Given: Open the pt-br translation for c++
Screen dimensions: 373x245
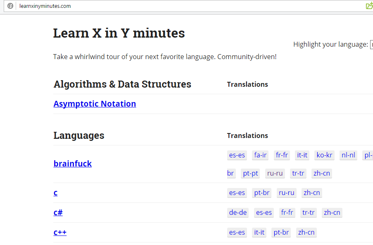Looking at the screenshot, I should [281, 232].
